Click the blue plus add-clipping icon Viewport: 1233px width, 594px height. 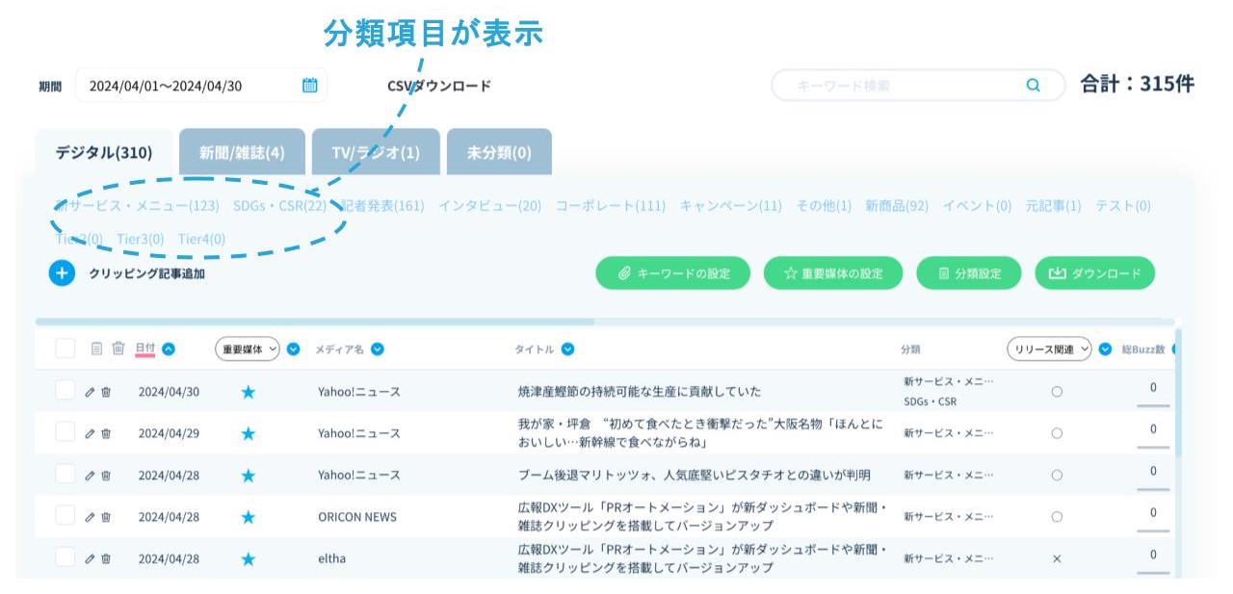[x=62, y=273]
